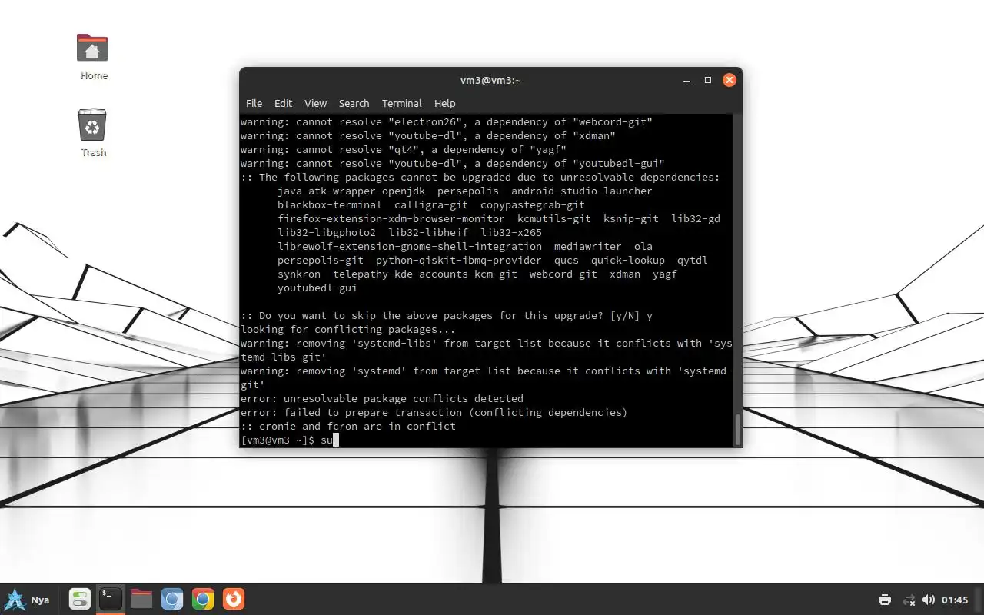Open the Edit menu in terminal
This screenshot has height=615, width=984.
(x=283, y=103)
